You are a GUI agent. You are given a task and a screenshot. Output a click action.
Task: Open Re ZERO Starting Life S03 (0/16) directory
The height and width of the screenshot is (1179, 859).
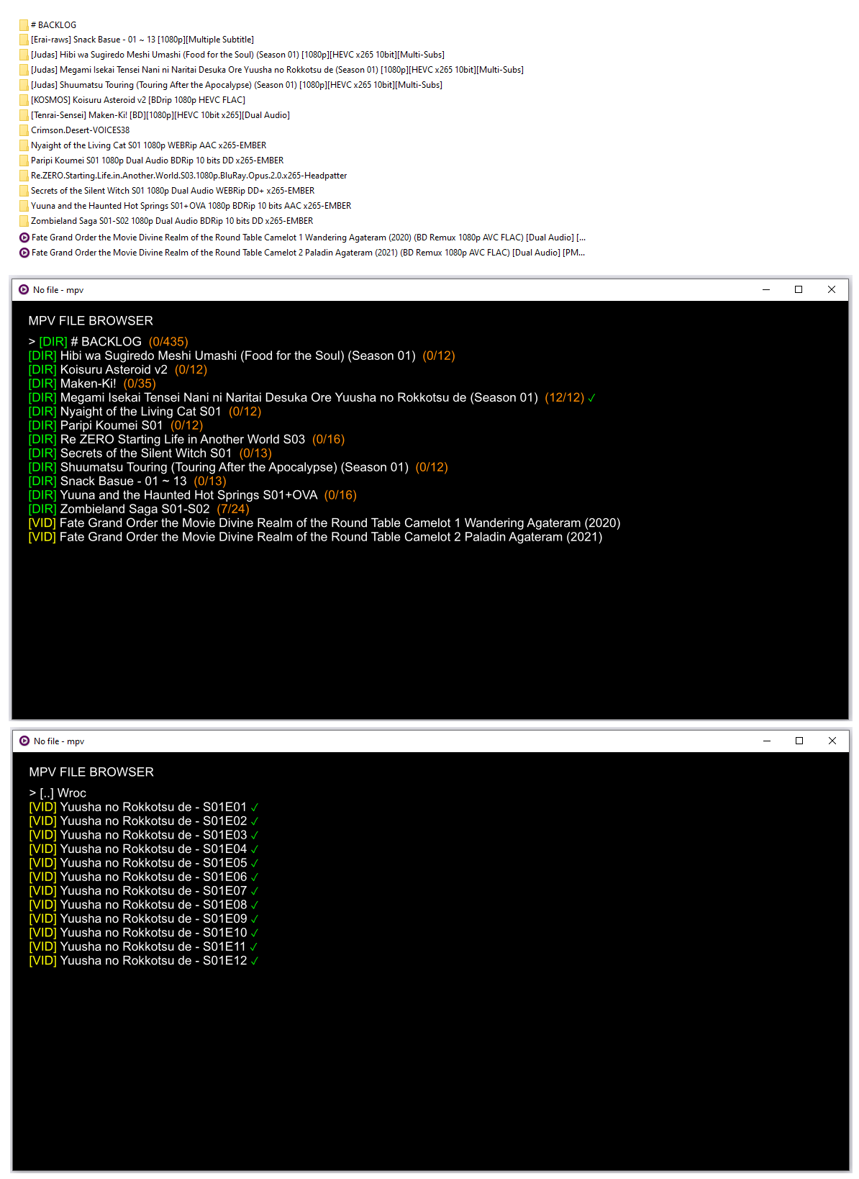(x=186, y=440)
